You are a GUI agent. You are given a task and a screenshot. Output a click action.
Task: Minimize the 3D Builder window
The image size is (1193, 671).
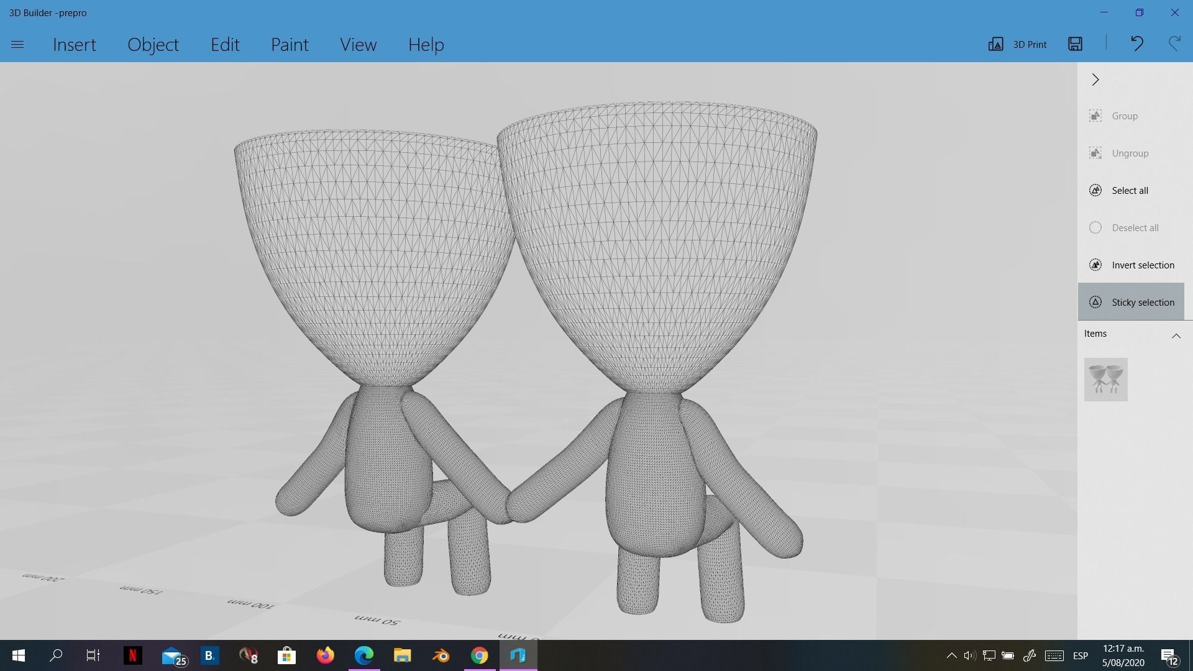(1104, 12)
